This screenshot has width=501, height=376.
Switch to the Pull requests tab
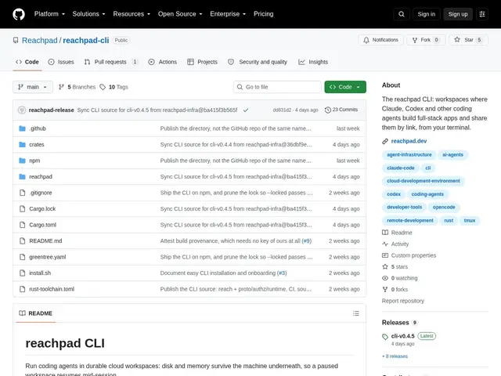coord(111,62)
